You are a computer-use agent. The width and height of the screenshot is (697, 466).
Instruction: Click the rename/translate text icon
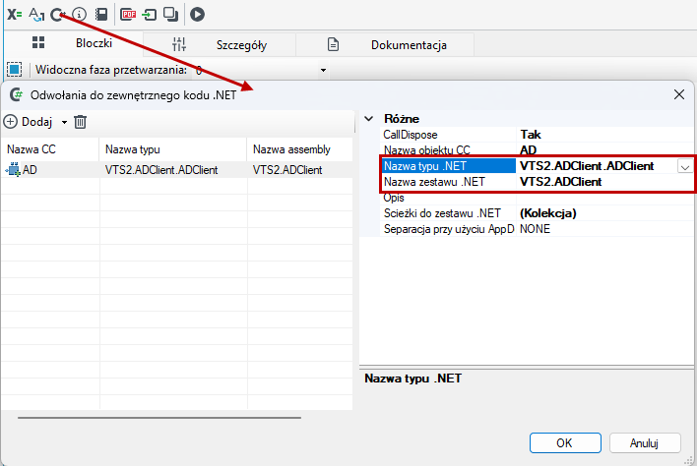coord(36,14)
